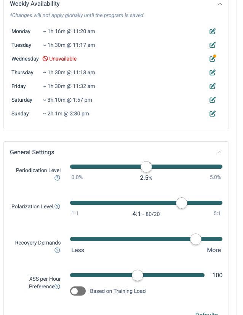Collapse the General Settings section

[x=220, y=152]
